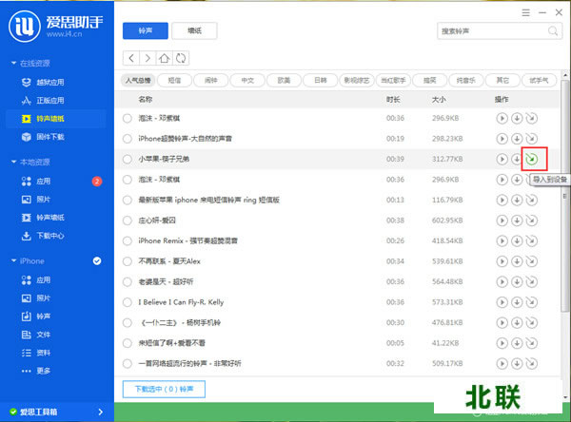Tick I Believe I Can Fly-R. Kelly
Screen dimensions: 571x422
(128, 301)
